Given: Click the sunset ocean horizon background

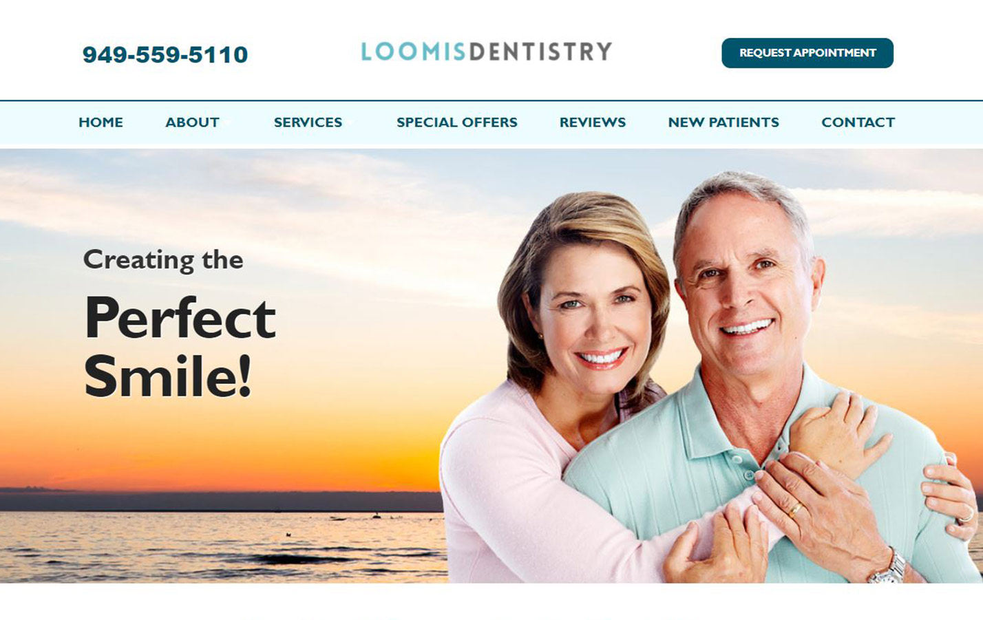Looking at the screenshot, I should point(220,490).
